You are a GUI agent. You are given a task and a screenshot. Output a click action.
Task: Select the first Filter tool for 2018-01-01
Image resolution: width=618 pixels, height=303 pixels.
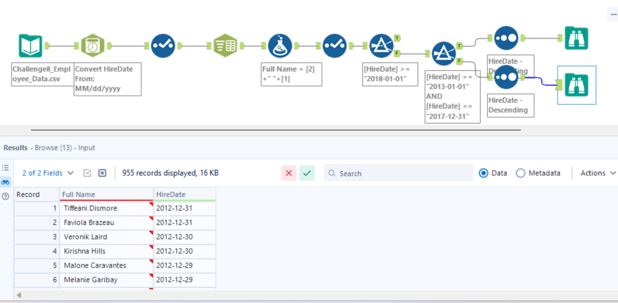tap(381, 46)
